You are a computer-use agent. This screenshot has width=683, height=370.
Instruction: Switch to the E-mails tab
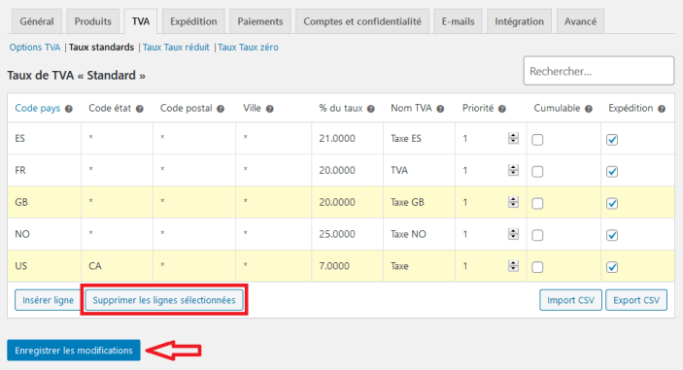pyautogui.click(x=458, y=21)
